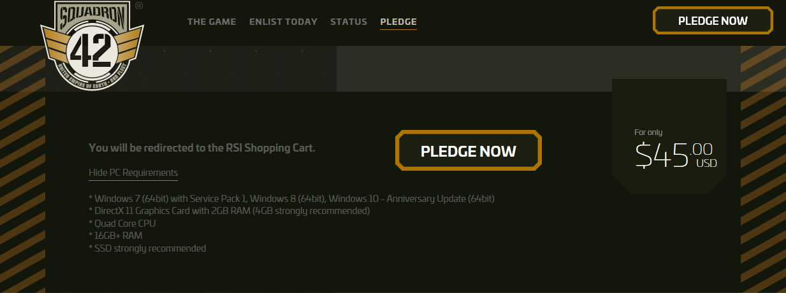
Task: Select the DirectX 11 Graphics Card requirement
Action: [229, 211]
